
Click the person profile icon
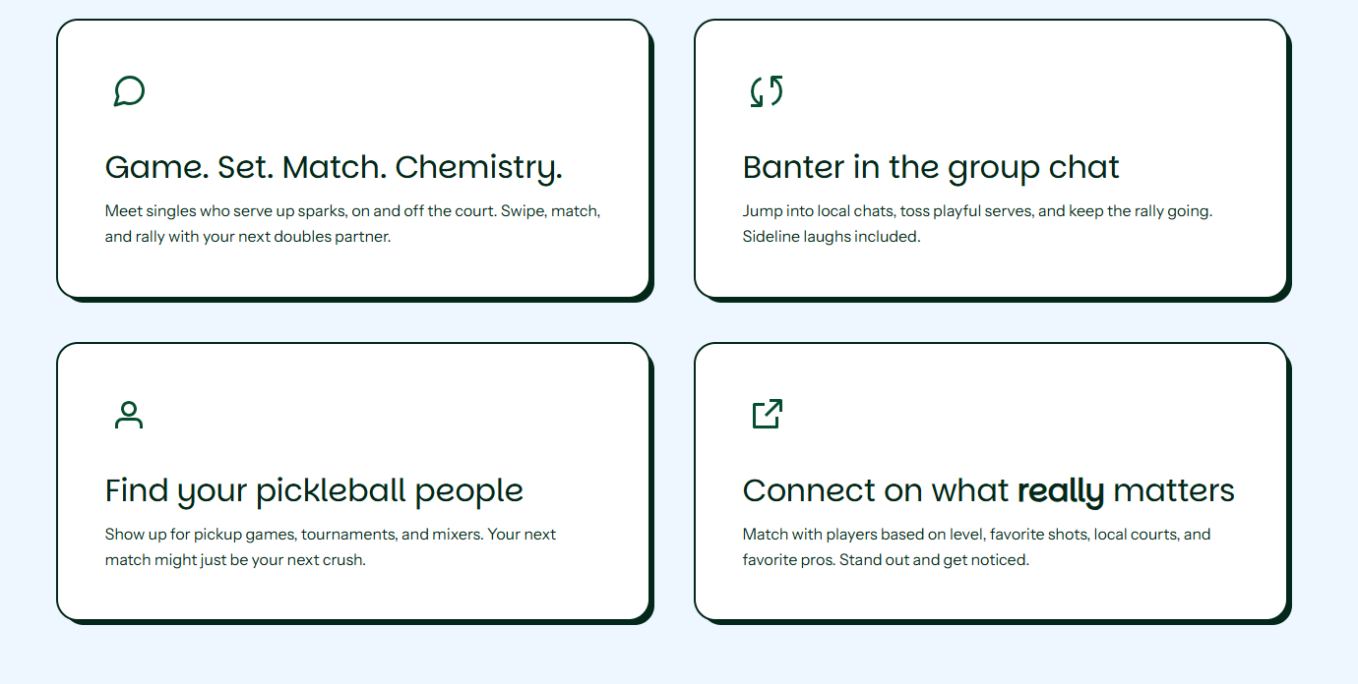(x=129, y=415)
